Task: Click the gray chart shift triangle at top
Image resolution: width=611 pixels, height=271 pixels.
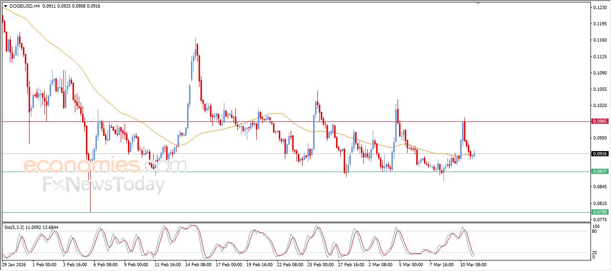Action: 478,3
